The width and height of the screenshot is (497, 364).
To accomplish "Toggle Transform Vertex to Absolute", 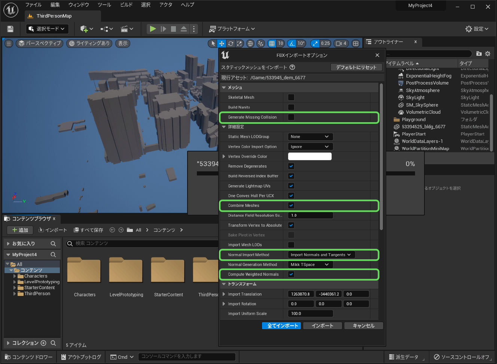I will click(291, 225).
